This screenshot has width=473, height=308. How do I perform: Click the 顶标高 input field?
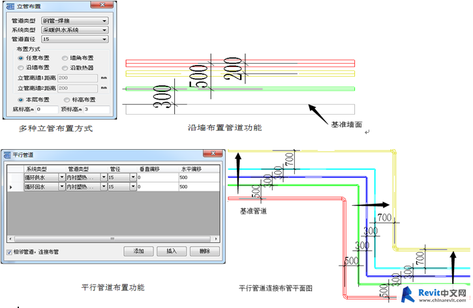click(97, 109)
